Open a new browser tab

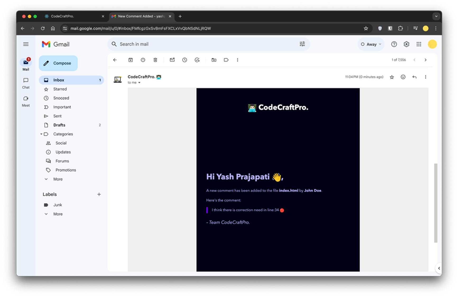(180, 16)
